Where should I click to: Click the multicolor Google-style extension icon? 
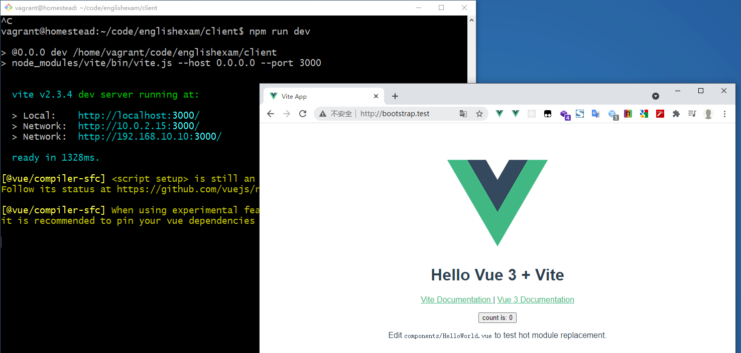(644, 114)
